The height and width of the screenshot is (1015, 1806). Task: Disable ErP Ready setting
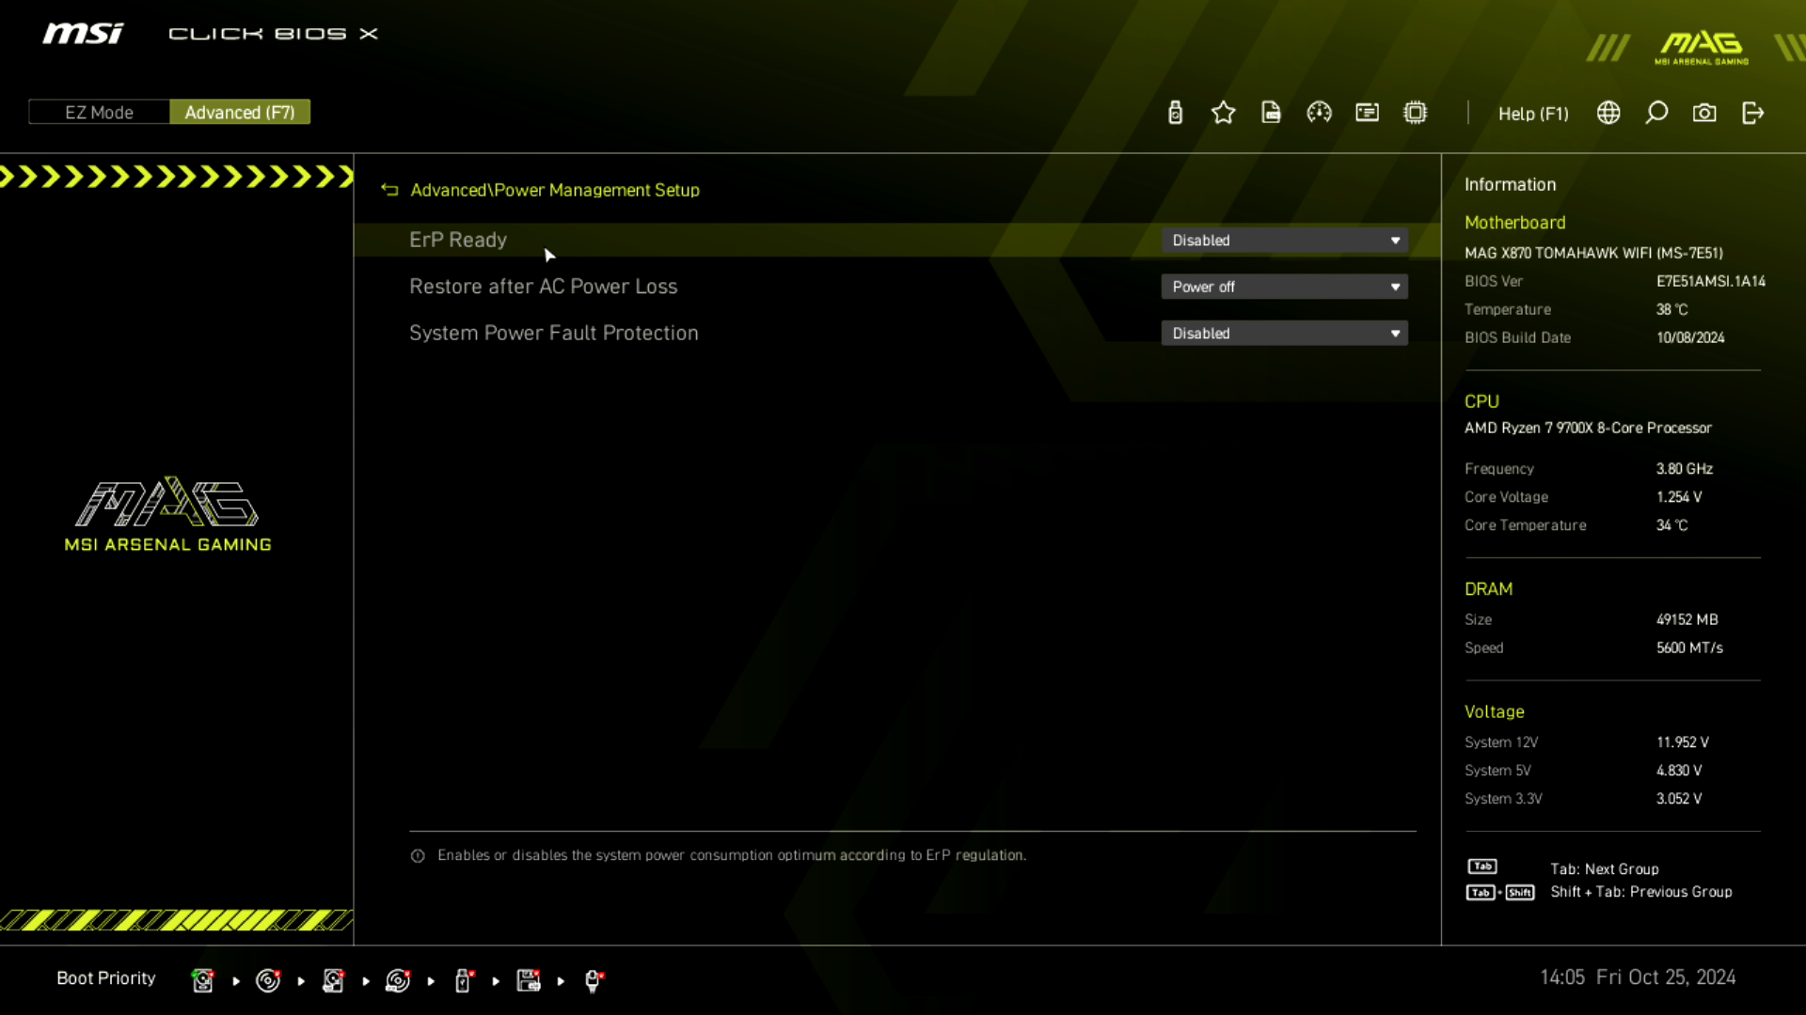(x=1285, y=241)
